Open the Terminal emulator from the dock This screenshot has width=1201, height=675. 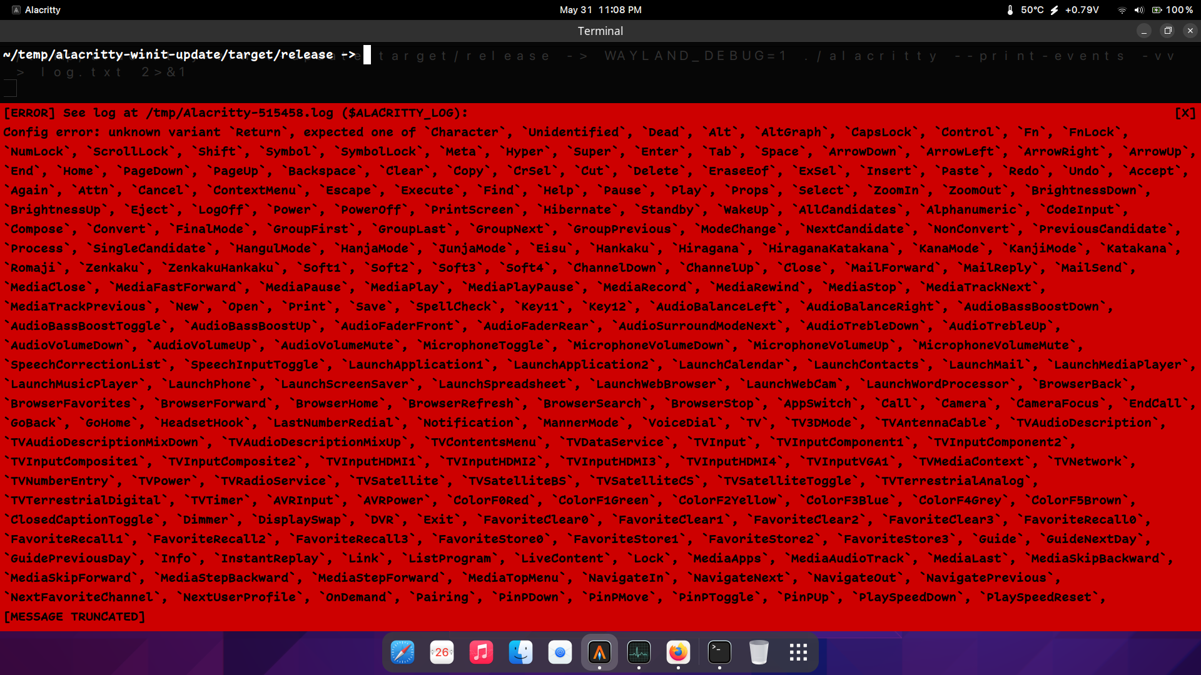[719, 652]
